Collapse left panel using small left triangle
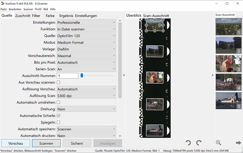Screen dimensions: 243x153 pyautogui.click(x=123, y=75)
